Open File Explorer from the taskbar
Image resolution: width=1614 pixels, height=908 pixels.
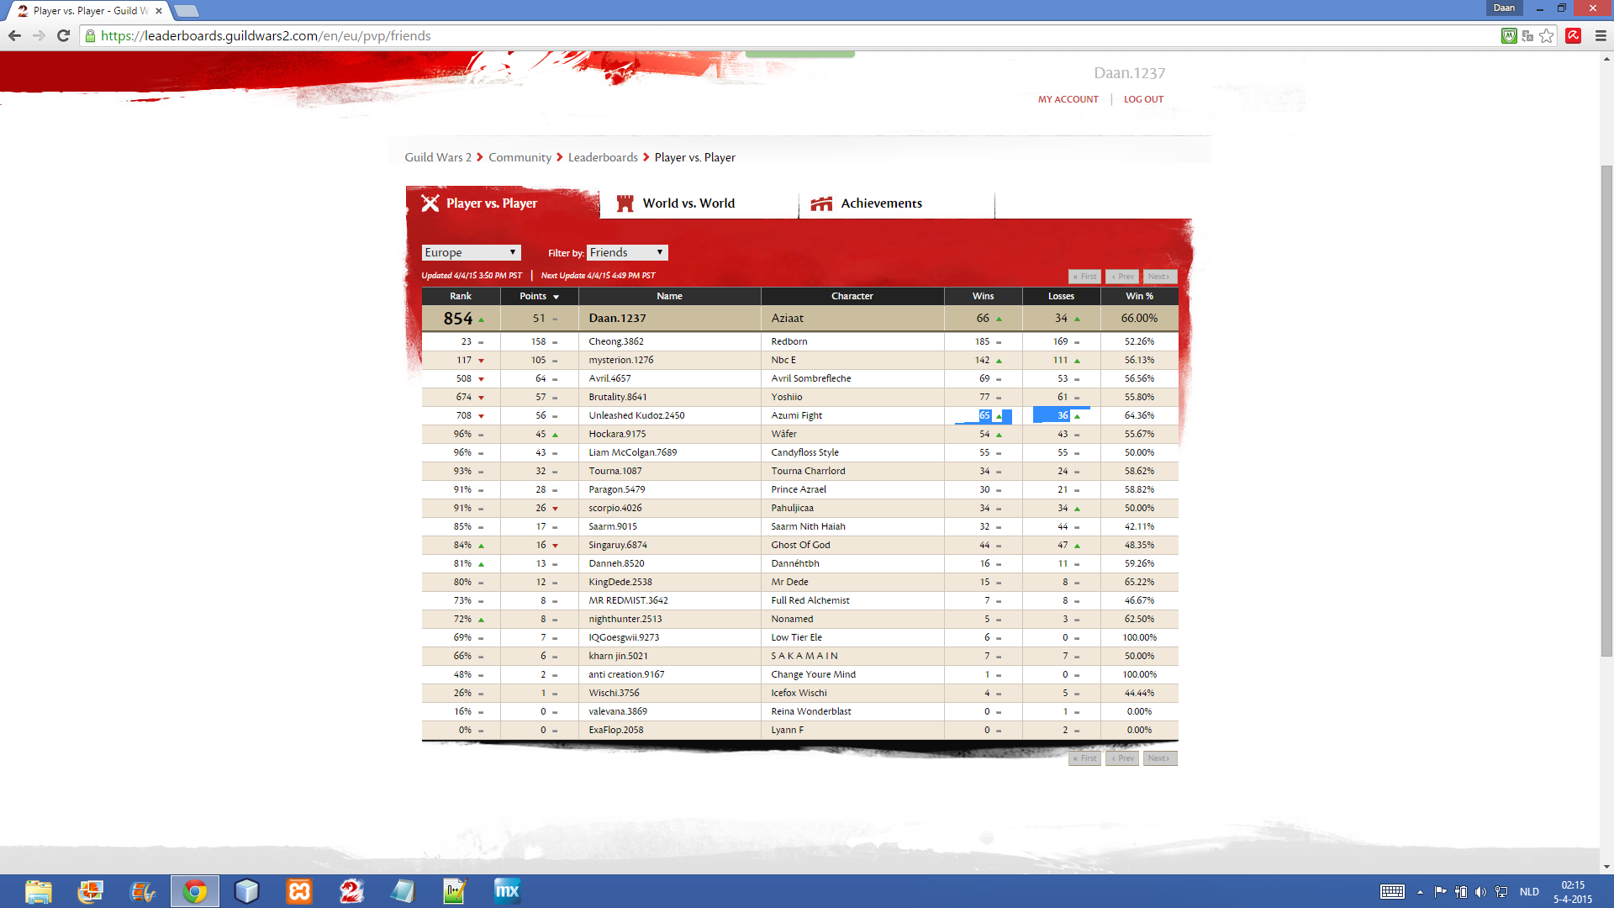click(39, 891)
